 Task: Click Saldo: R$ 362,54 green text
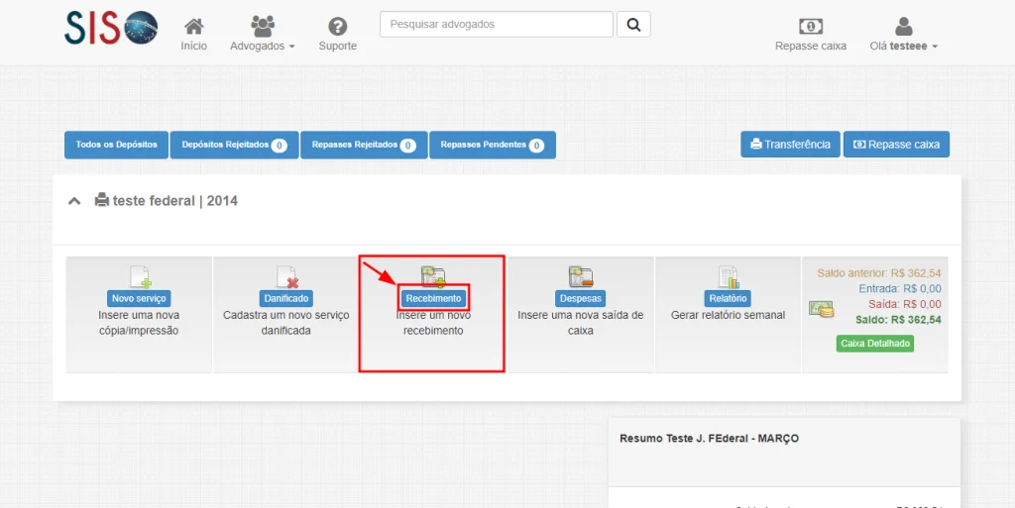898,320
